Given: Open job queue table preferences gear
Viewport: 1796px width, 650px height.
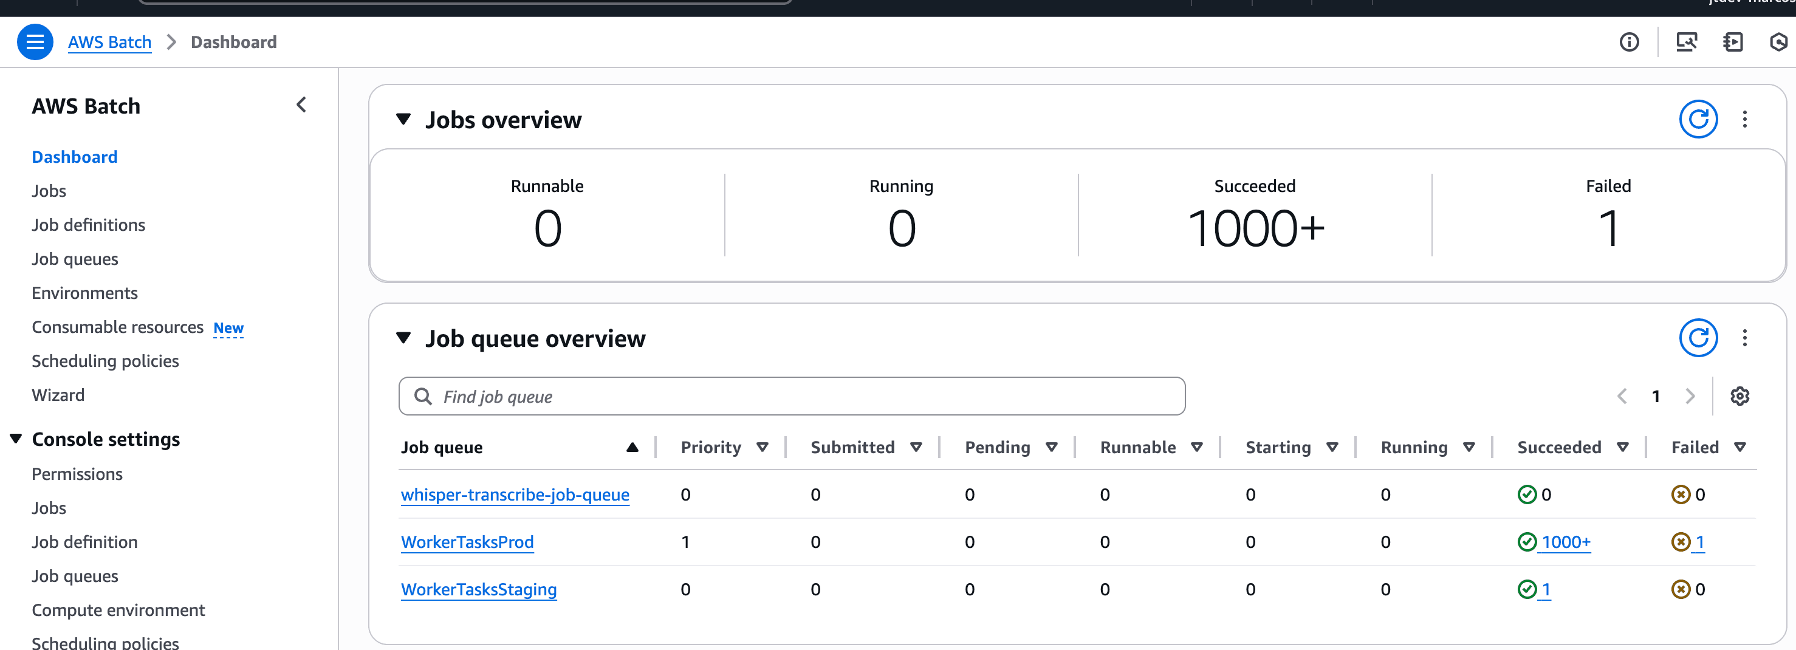Looking at the screenshot, I should (1739, 396).
